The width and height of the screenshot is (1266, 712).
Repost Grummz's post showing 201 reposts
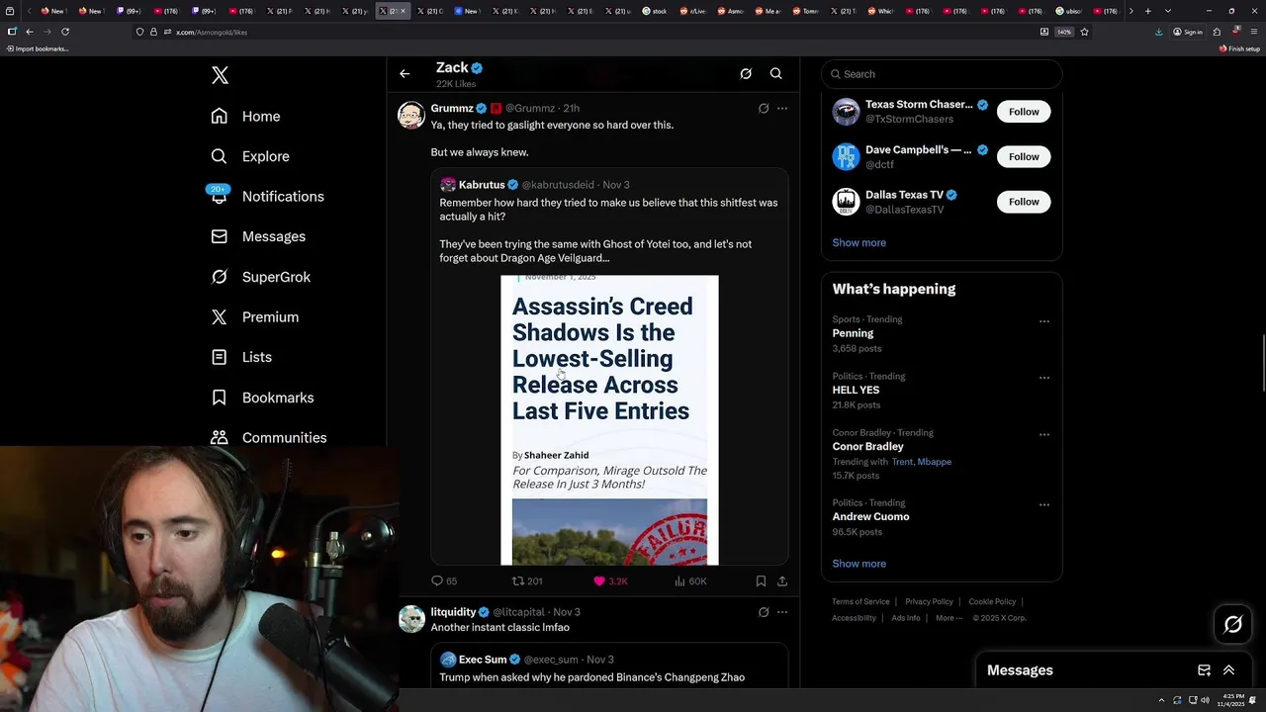[x=527, y=581]
